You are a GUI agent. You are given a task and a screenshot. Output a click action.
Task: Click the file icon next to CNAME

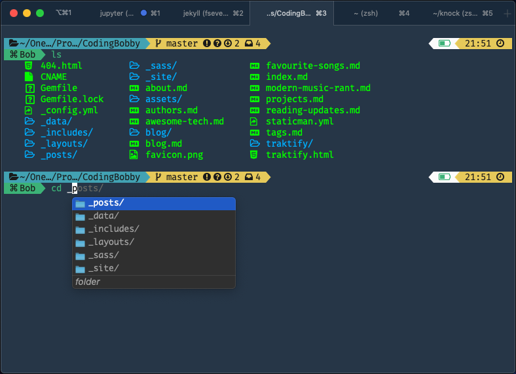[29, 77]
